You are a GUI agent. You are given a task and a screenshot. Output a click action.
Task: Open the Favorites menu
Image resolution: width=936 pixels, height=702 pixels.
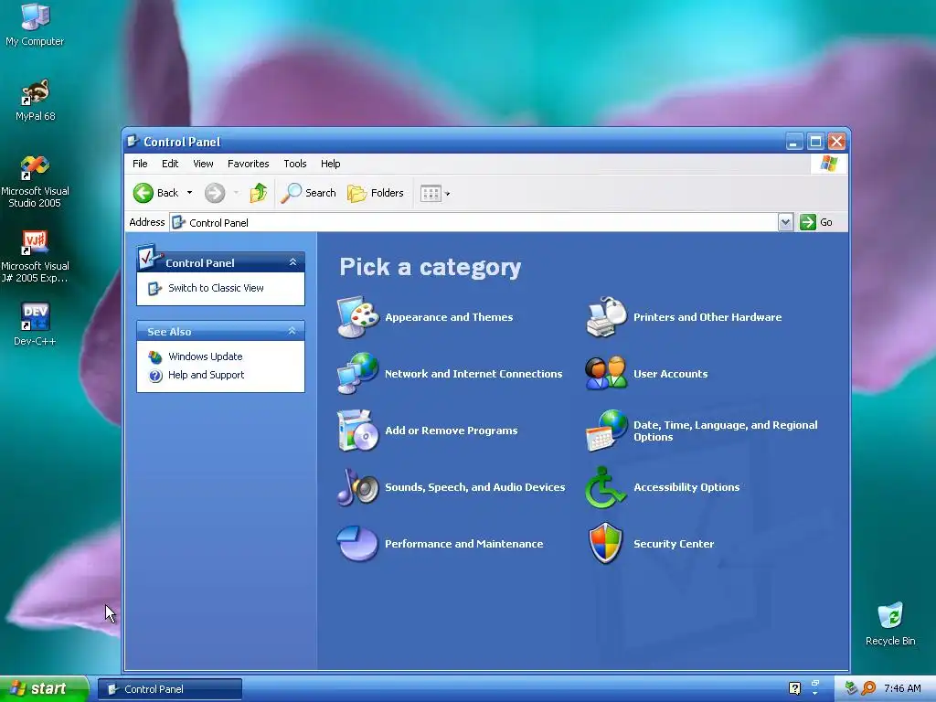(249, 164)
